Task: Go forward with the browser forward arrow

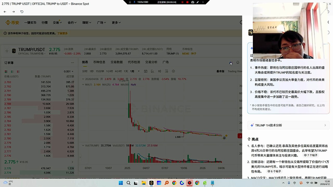Action: click(14, 12)
